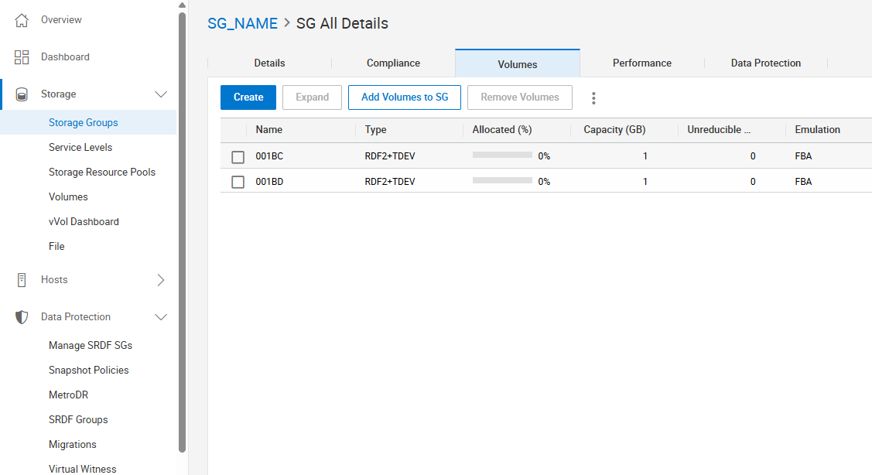872x475 pixels.
Task: Click the Overview home icon
Action: click(x=22, y=20)
